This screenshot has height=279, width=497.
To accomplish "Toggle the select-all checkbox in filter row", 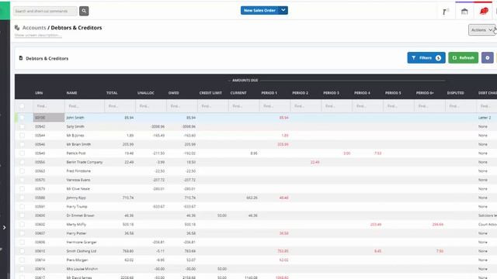I will click(x=22, y=106).
